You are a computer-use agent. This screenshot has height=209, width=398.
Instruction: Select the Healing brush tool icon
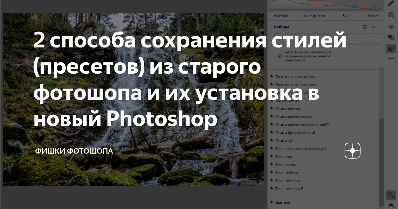(x=391, y=3)
